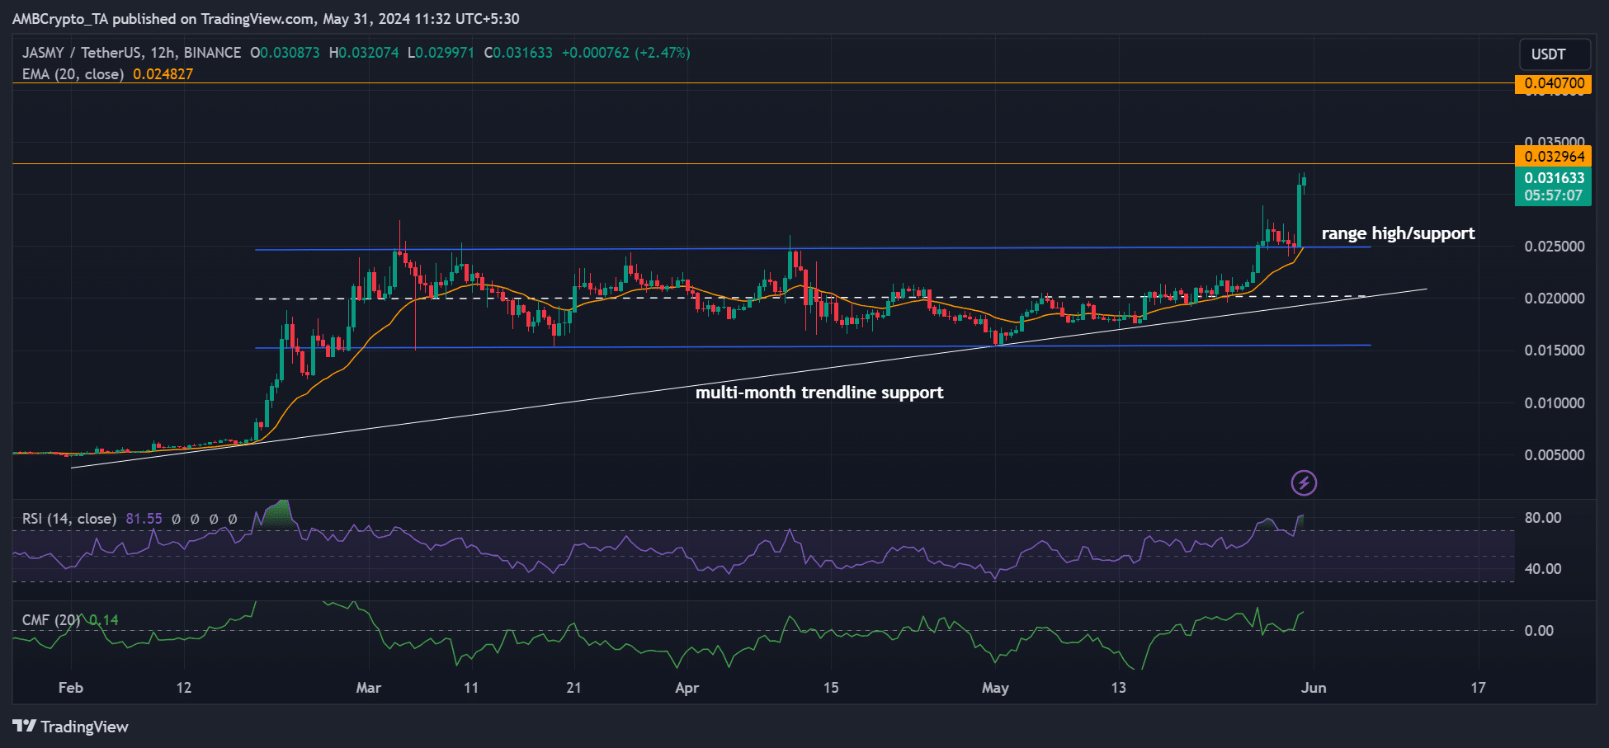1609x748 pixels.
Task: Click the EMA (20, close) indicator legend
Action: tap(73, 74)
